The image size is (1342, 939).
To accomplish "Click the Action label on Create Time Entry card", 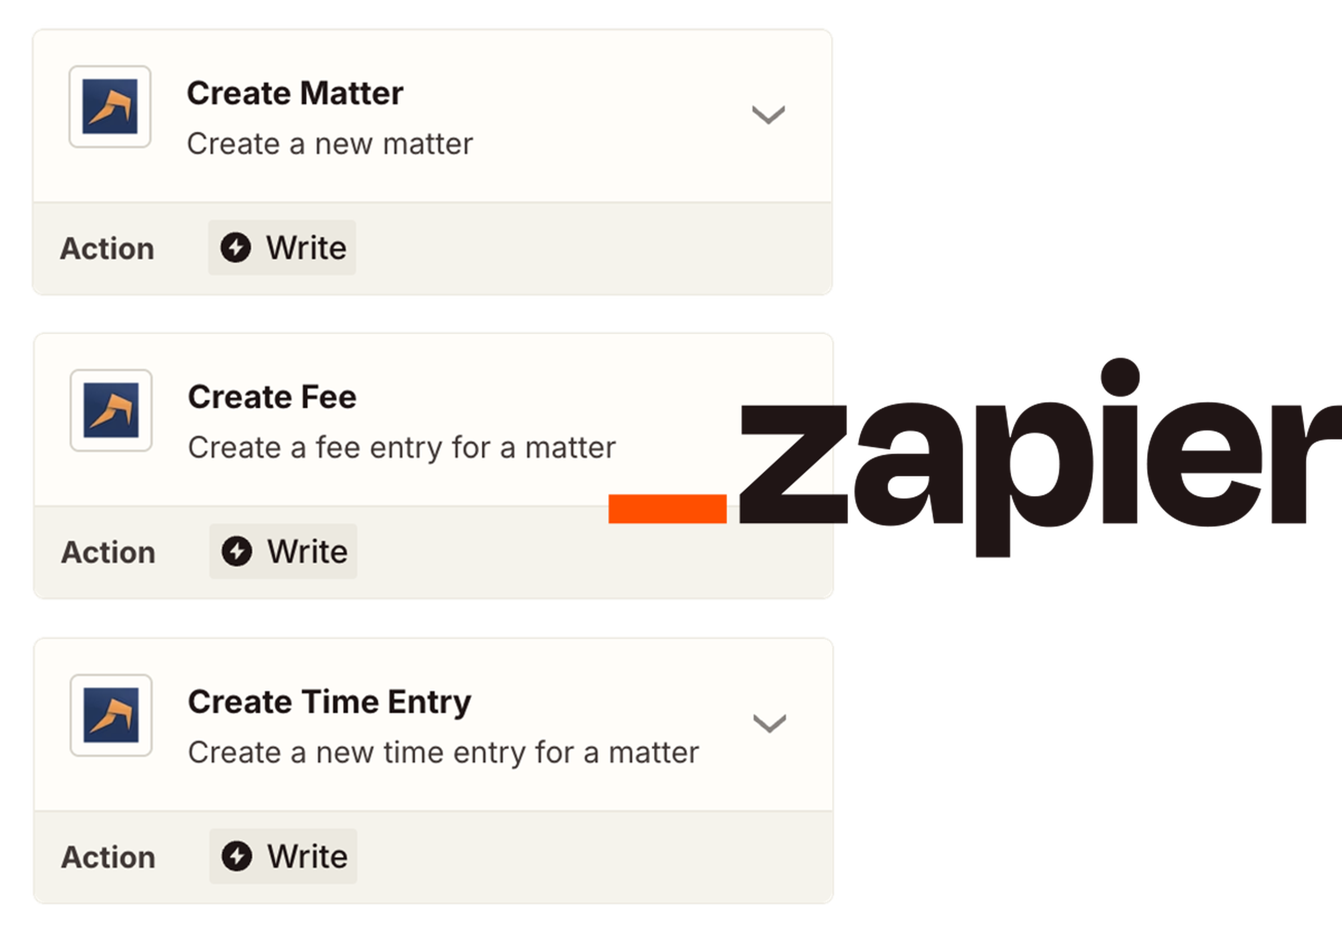I will [x=107, y=856].
